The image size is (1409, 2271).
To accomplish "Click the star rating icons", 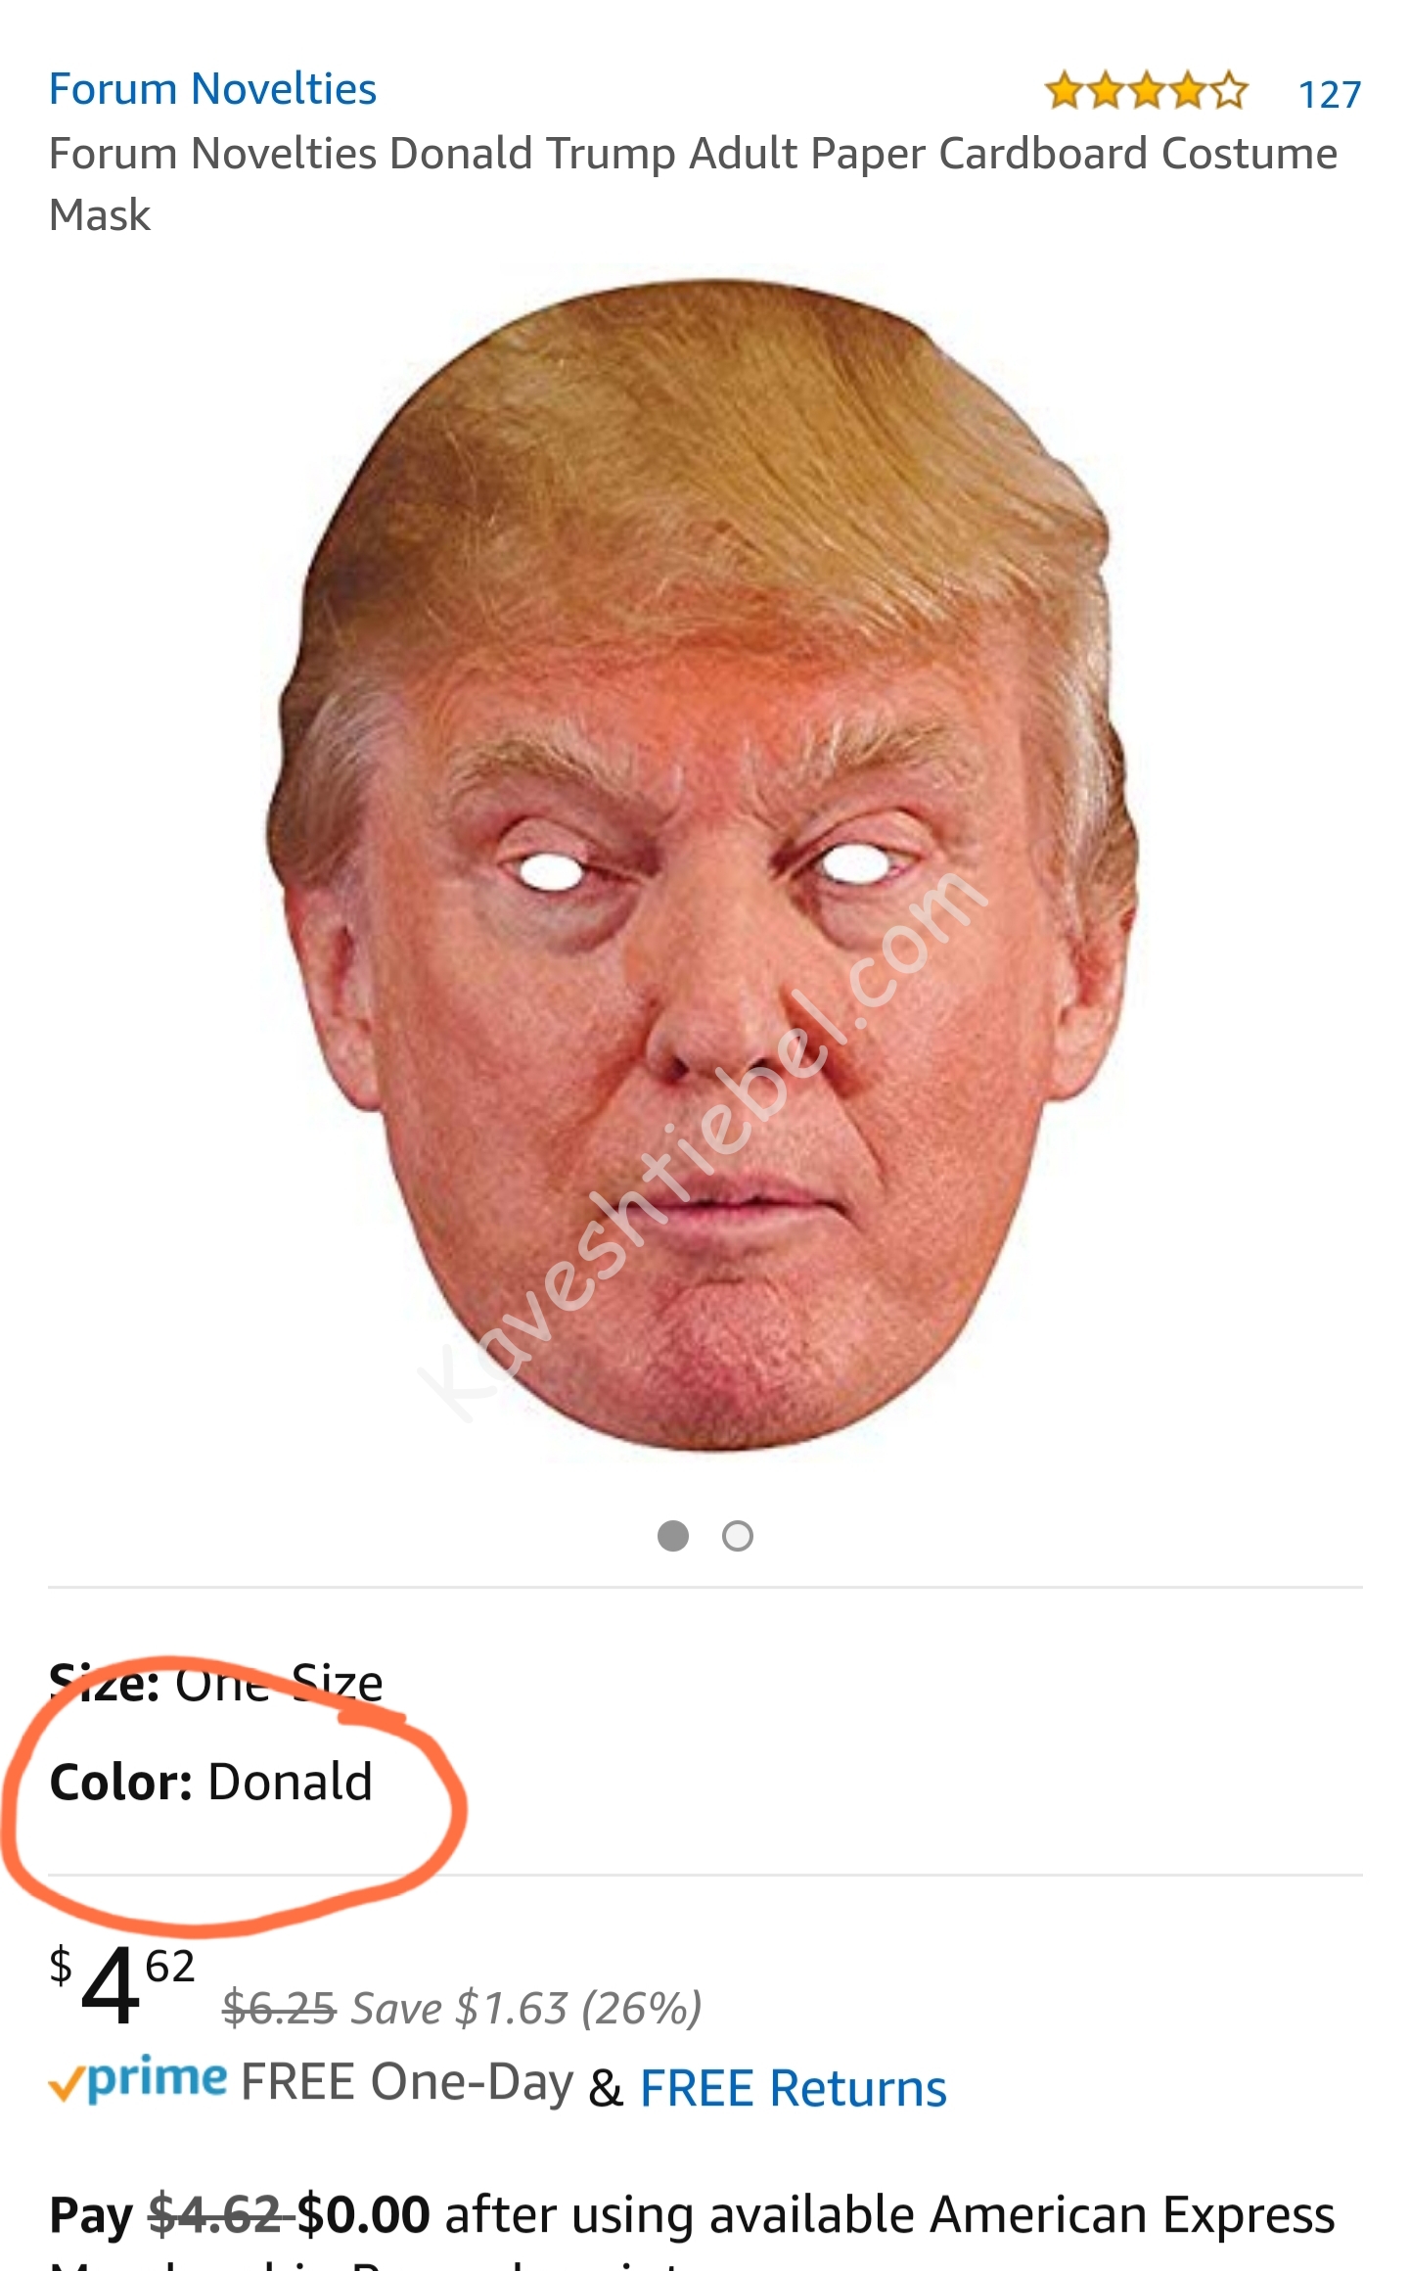I will [1146, 91].
